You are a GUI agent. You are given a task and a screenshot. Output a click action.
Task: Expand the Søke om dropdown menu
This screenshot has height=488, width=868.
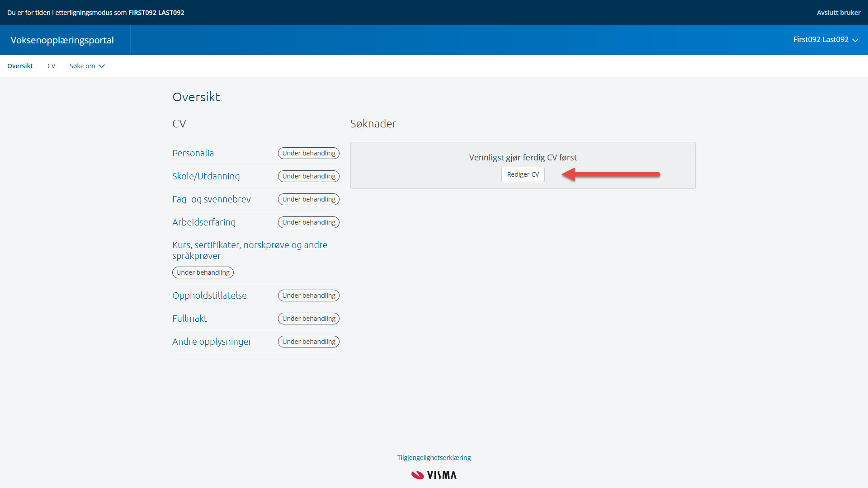point(82,66)
